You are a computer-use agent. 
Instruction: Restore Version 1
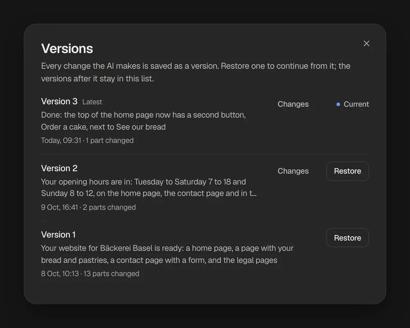pyautogui.click(x=347, y=238)
